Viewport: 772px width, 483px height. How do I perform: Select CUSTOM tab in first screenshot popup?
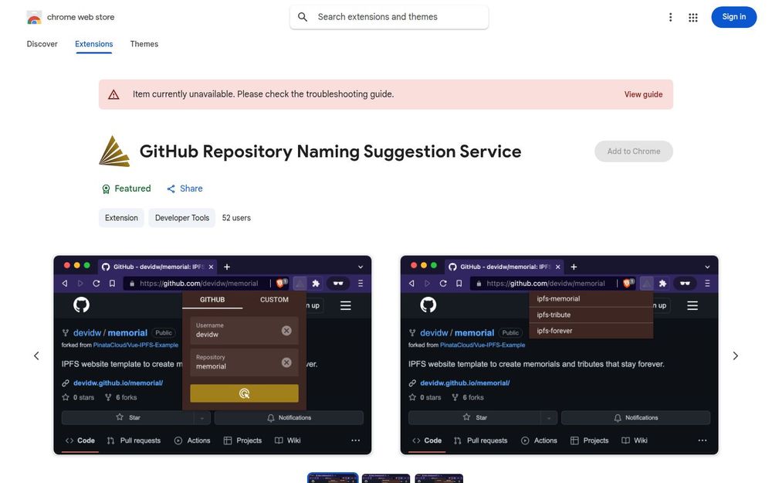[x=274, y=300]
